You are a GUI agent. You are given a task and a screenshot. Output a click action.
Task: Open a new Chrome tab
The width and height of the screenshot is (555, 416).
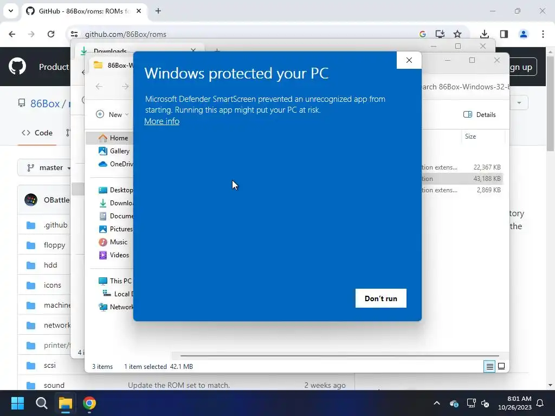pos(158,11)
